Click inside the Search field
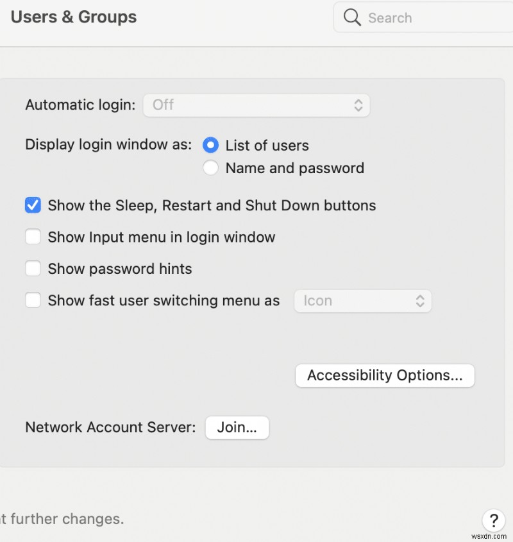 tap(410, 17)
